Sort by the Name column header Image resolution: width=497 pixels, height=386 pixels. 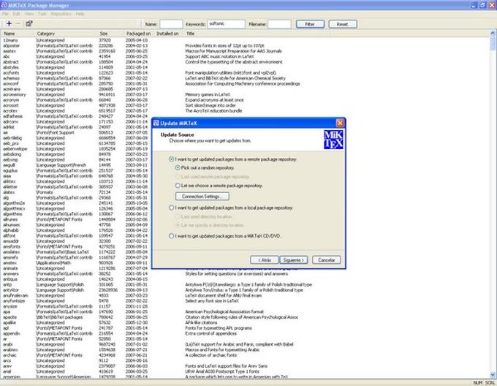pyautogui.click(x=18, y=34)
